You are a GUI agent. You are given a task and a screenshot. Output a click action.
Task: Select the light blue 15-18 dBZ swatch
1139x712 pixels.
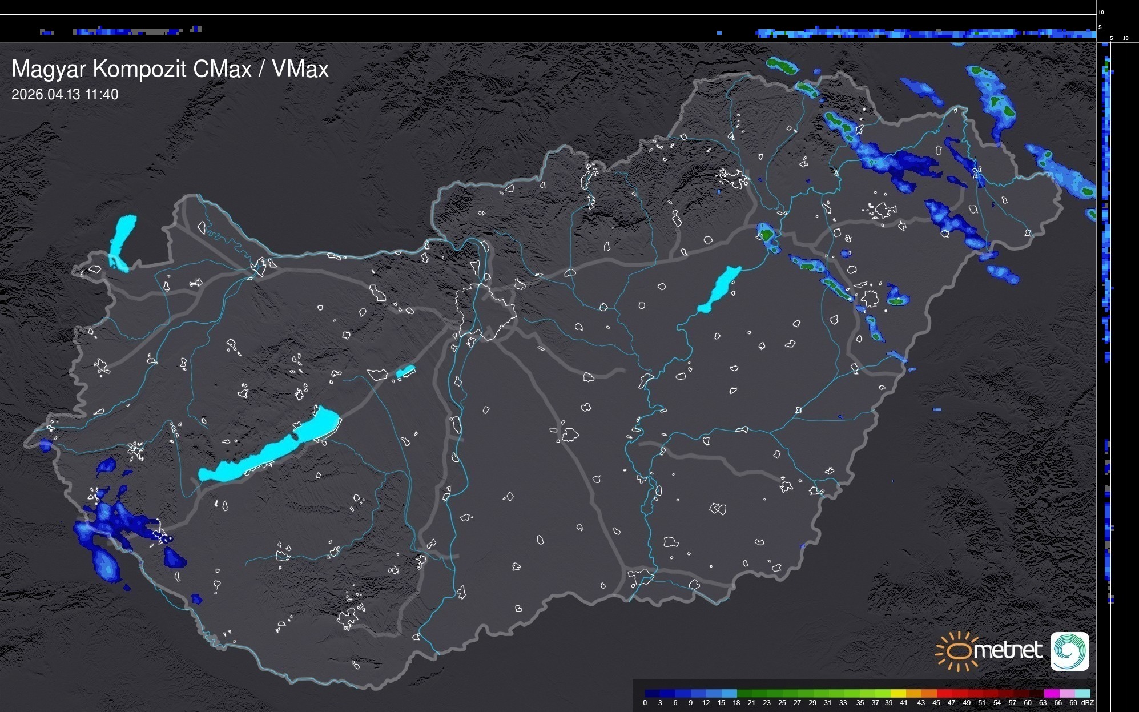click(x=729, y=693)
